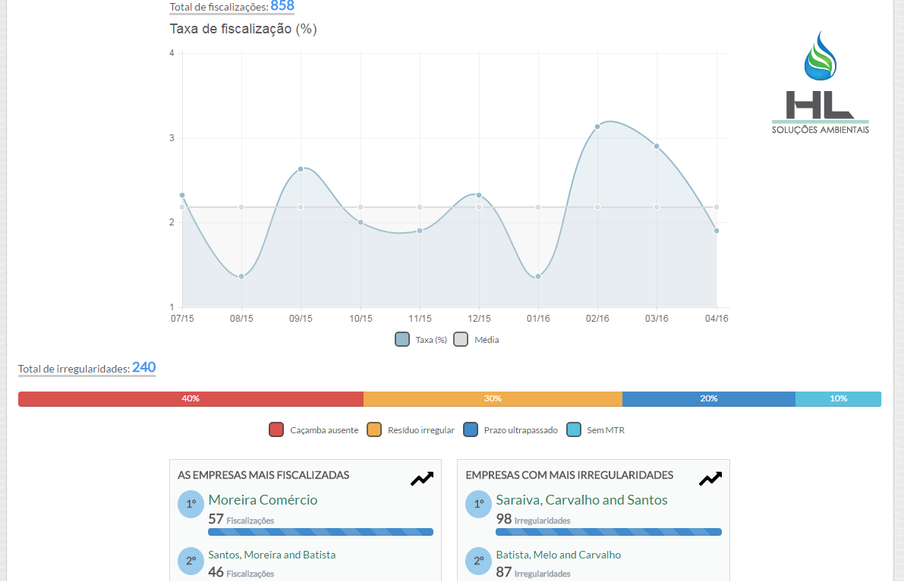
Task: Click the 2º rank badge beside Batista, Melo and Carvalho
Action: coord(479,561)
